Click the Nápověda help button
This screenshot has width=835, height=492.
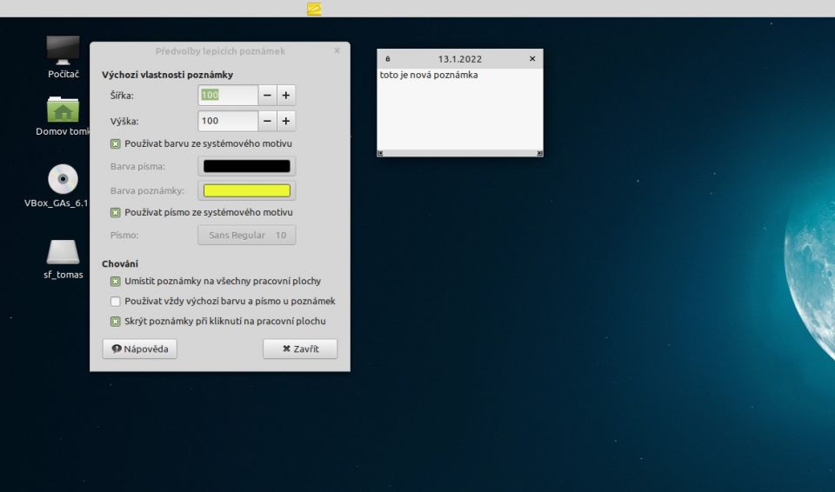(139, 349)
